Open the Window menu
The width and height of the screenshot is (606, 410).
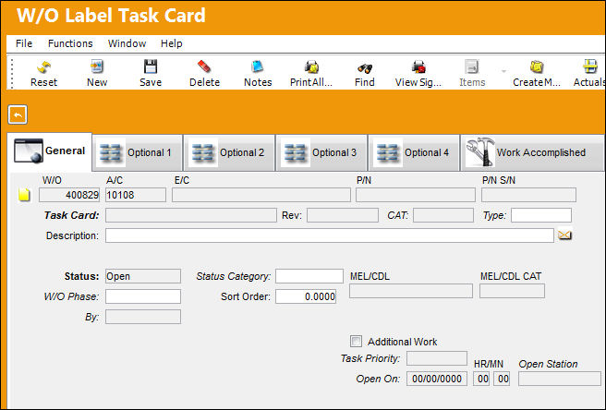(127, 43)
